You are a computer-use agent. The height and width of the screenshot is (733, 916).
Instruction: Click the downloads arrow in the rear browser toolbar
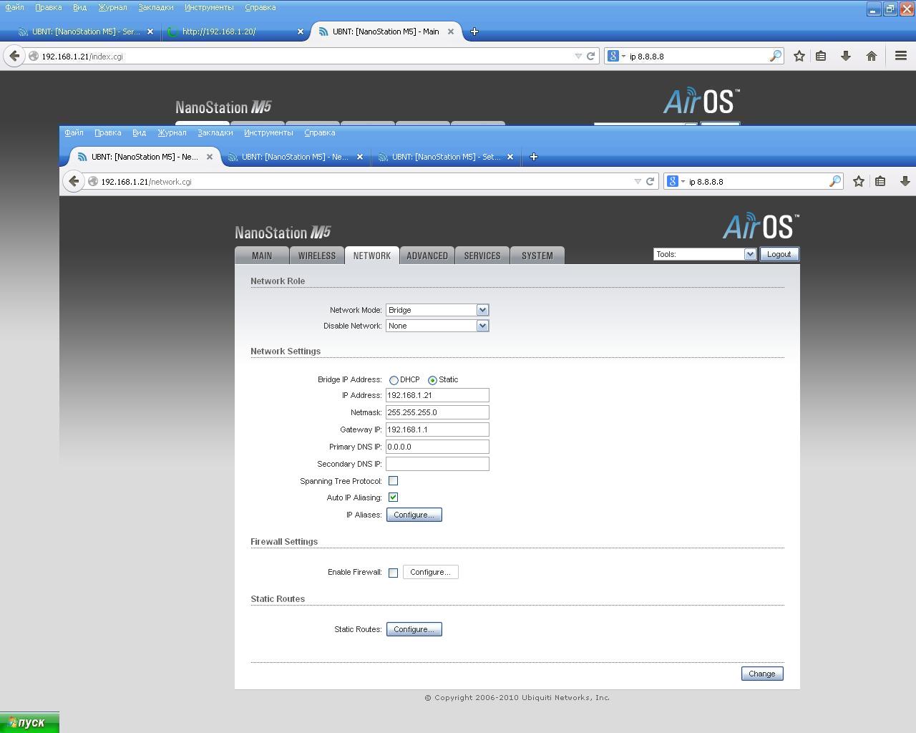(x=845, y=56)
